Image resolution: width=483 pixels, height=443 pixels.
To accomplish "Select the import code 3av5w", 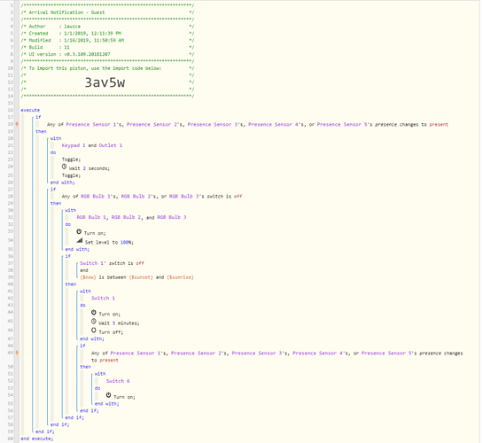I will 105,82.
